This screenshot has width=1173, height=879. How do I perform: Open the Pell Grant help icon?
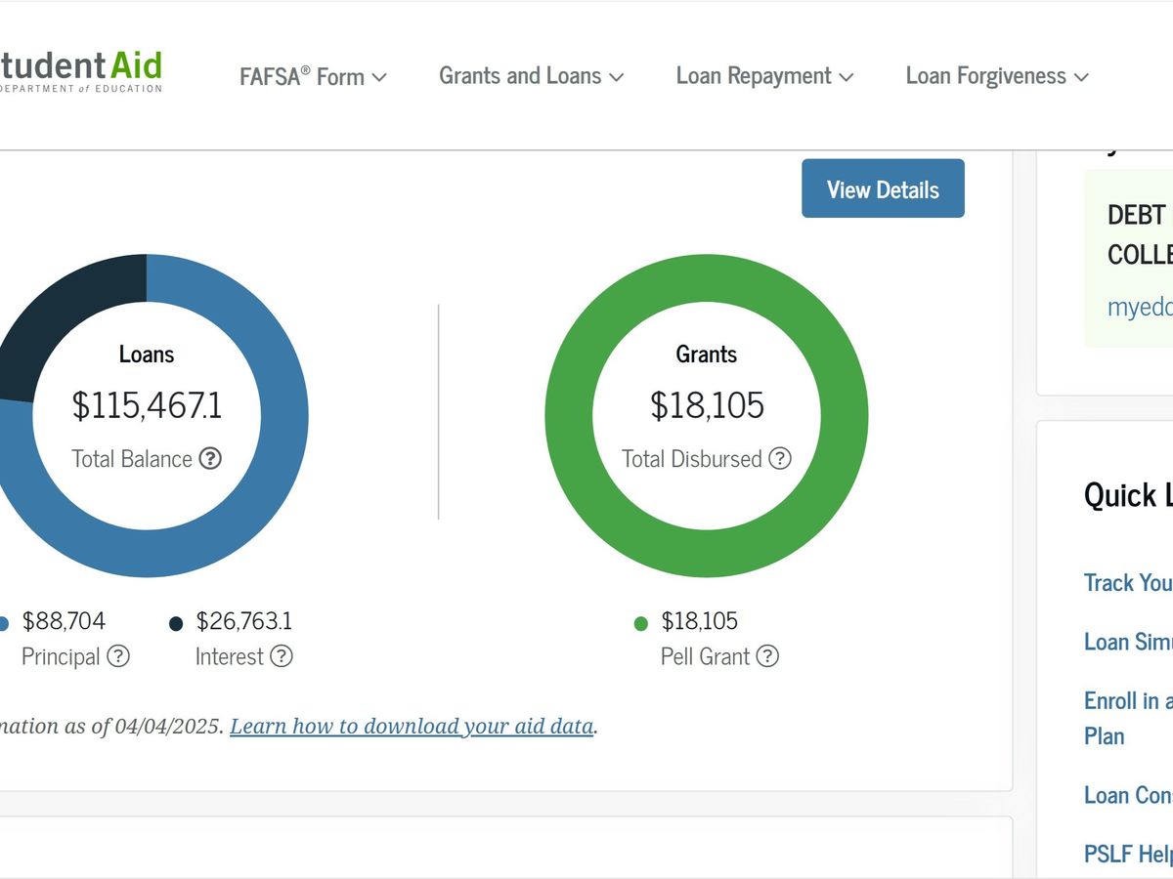click(768, 656)
